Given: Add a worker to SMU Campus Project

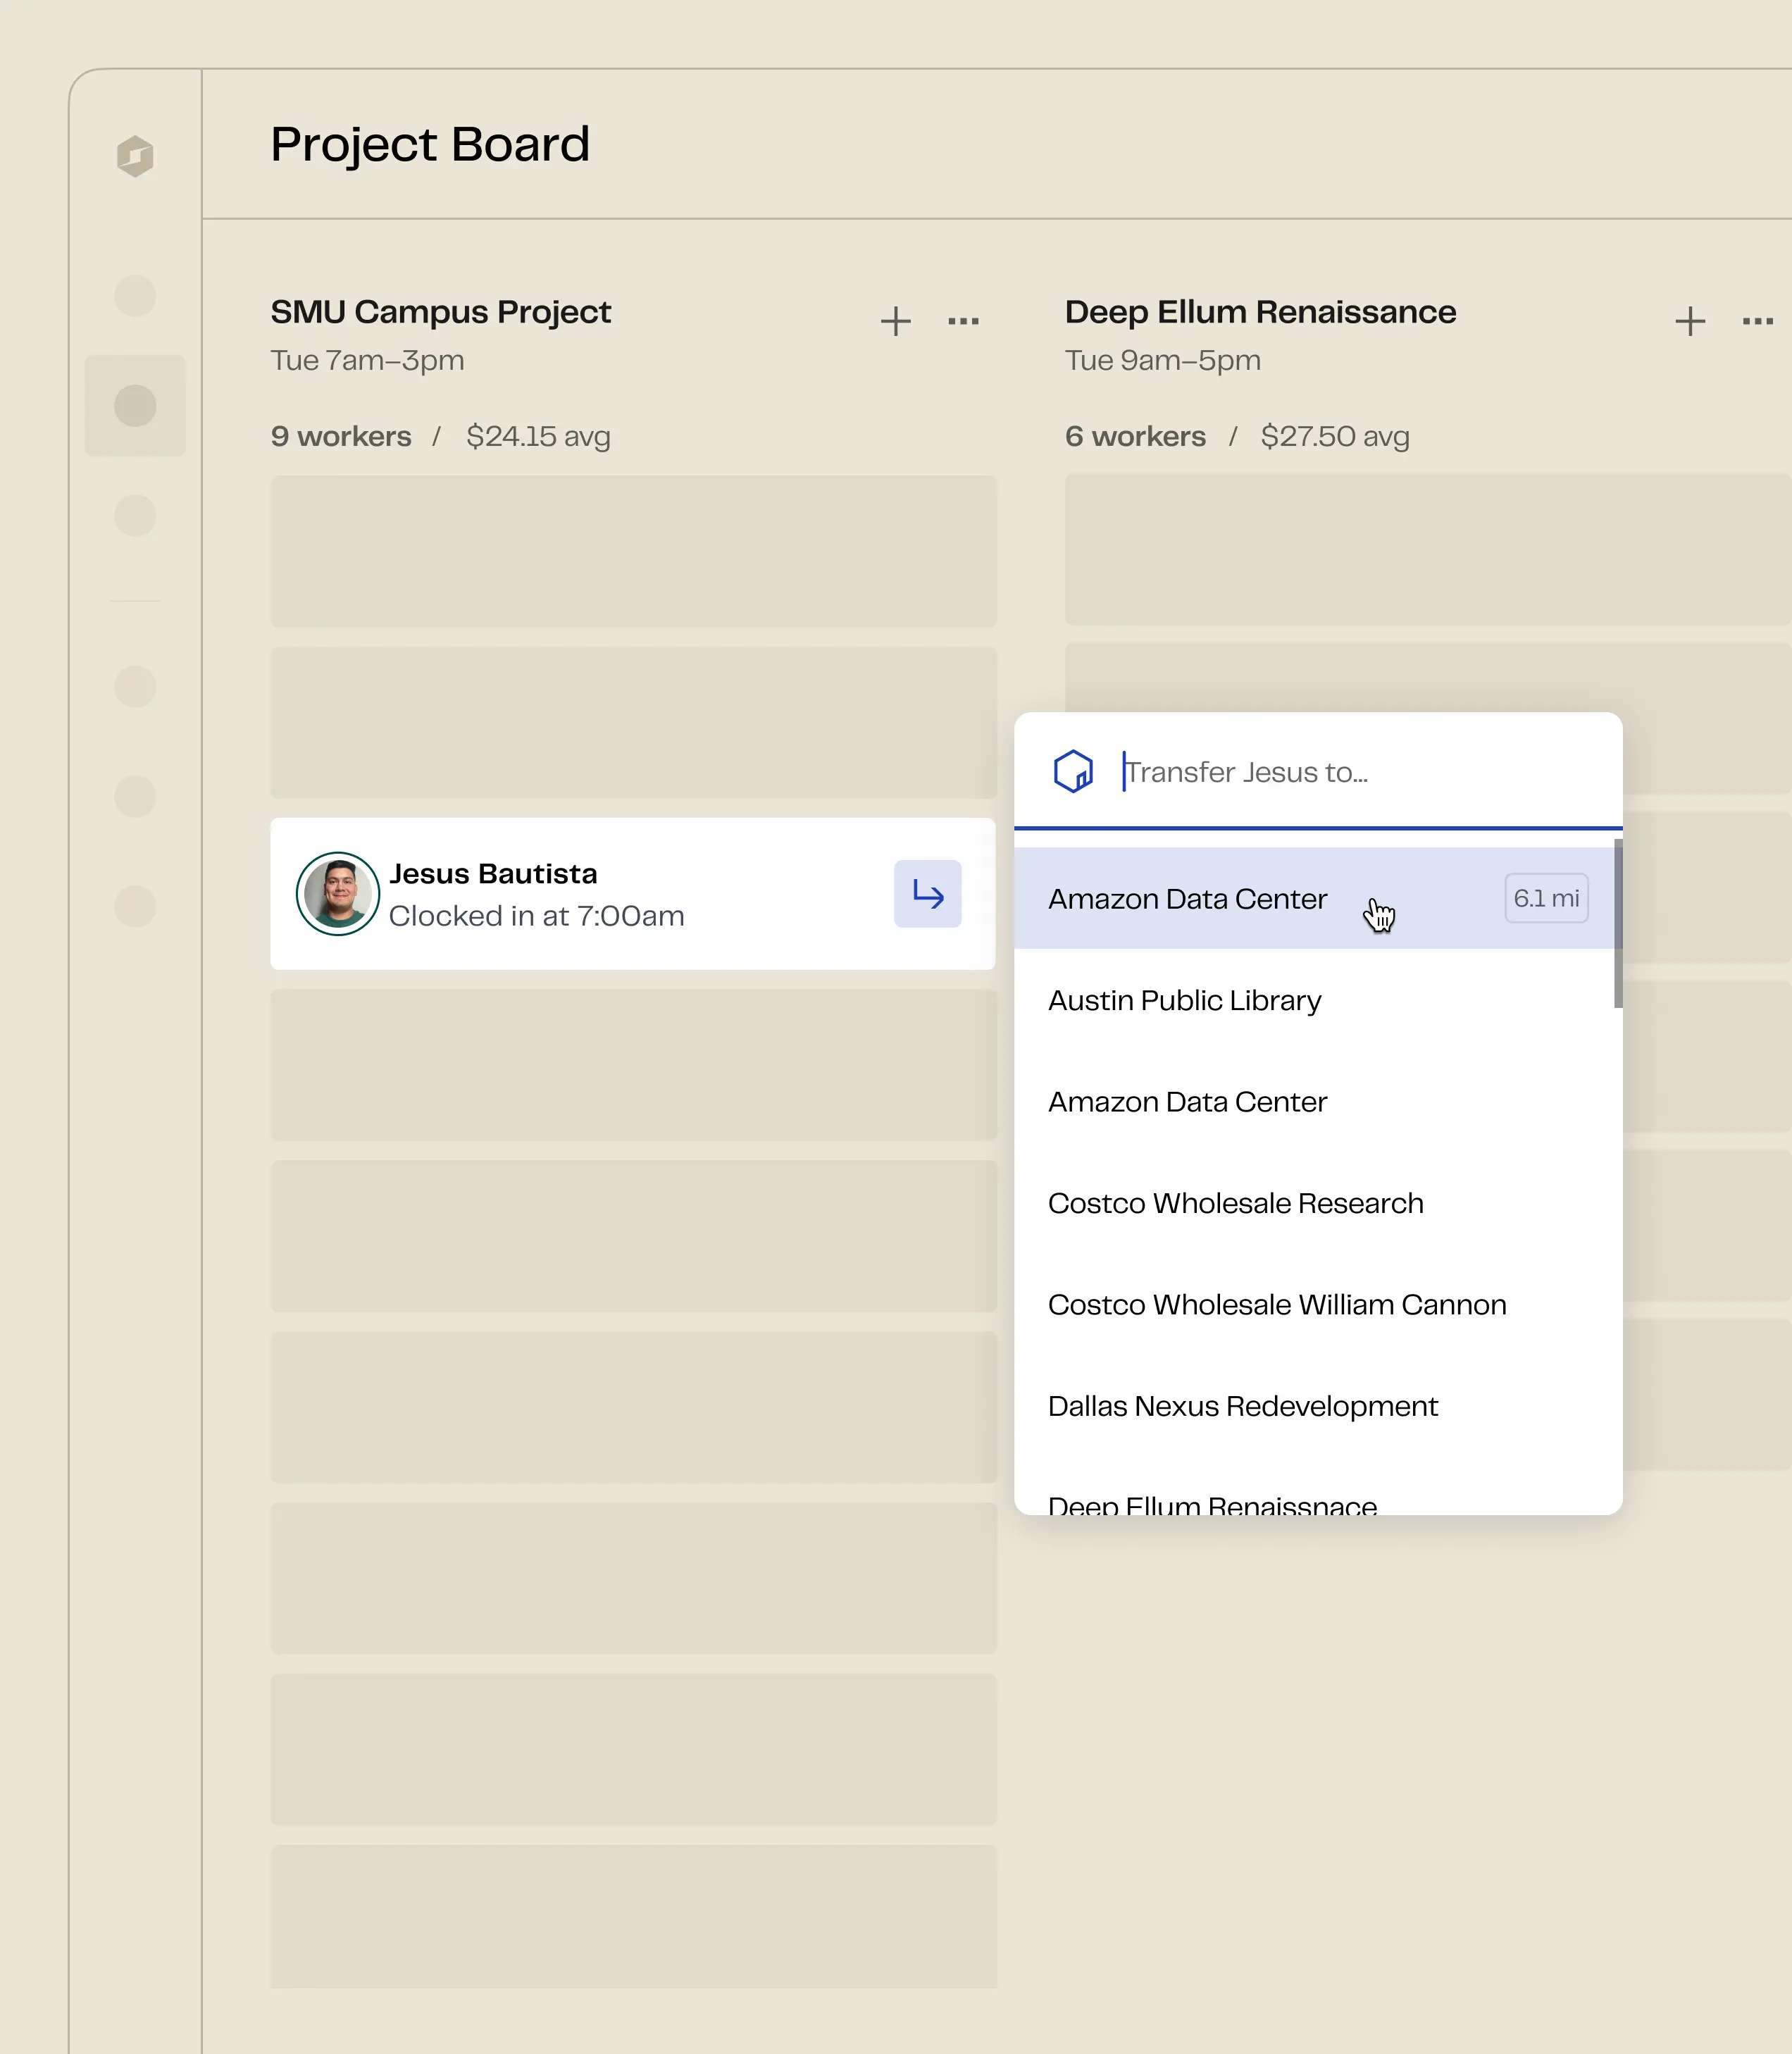Looking at the screenshot, I should click(896, 321).
